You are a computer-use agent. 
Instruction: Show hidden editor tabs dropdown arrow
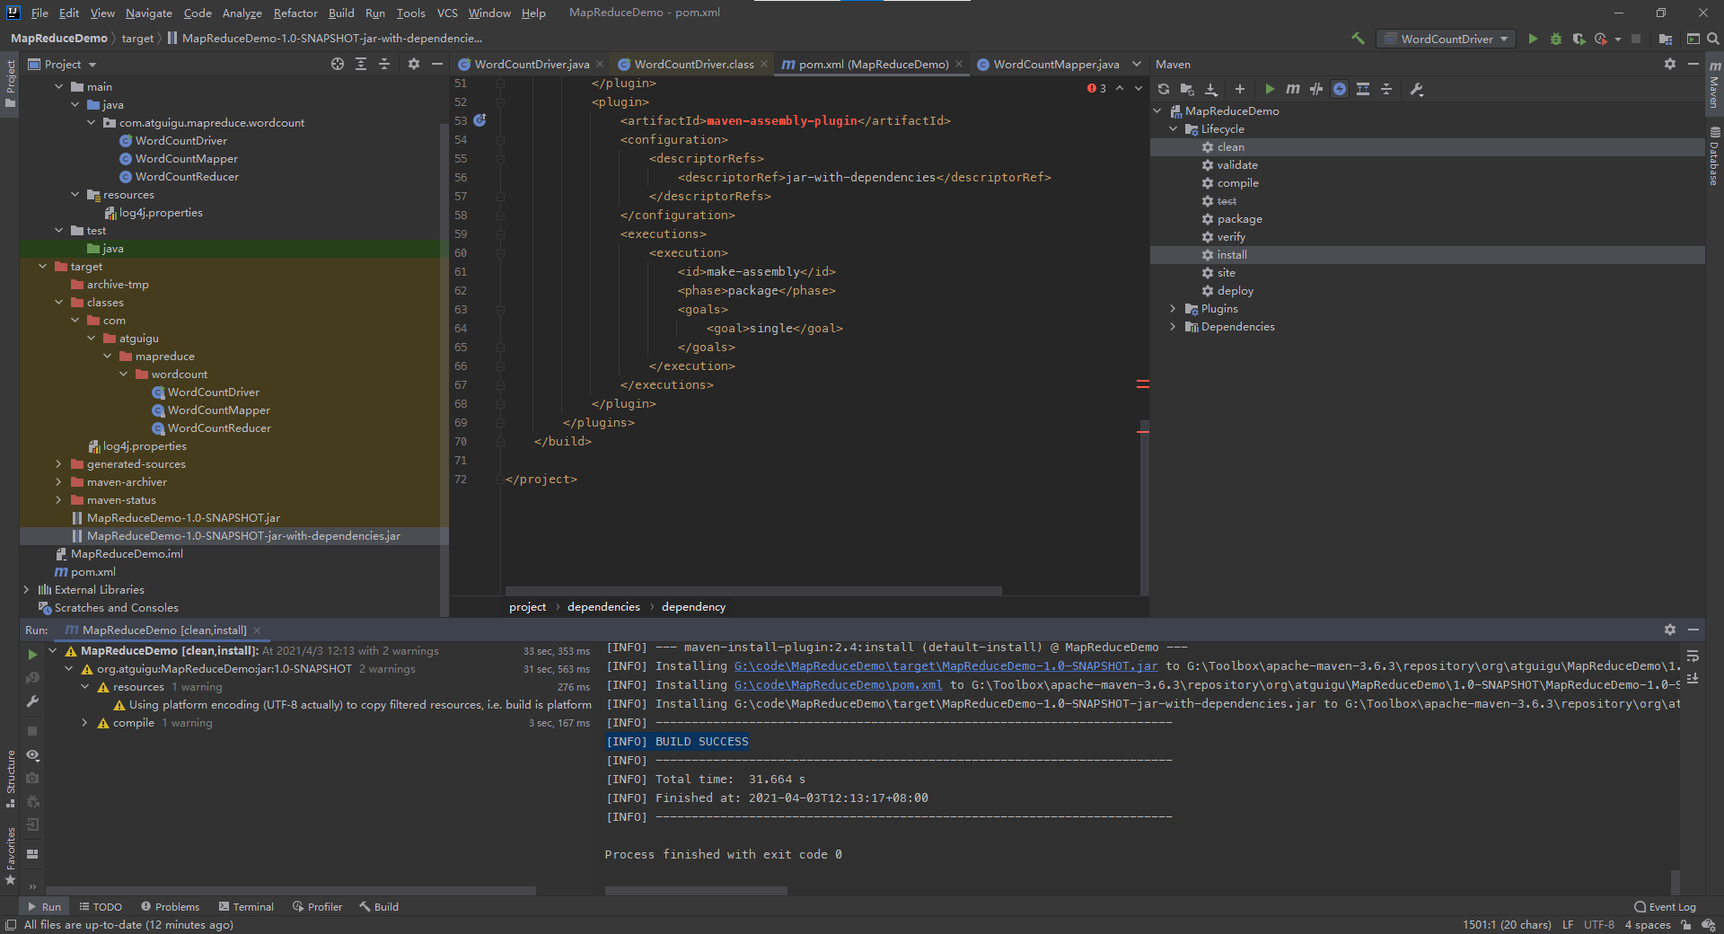tap(1137, 64)
